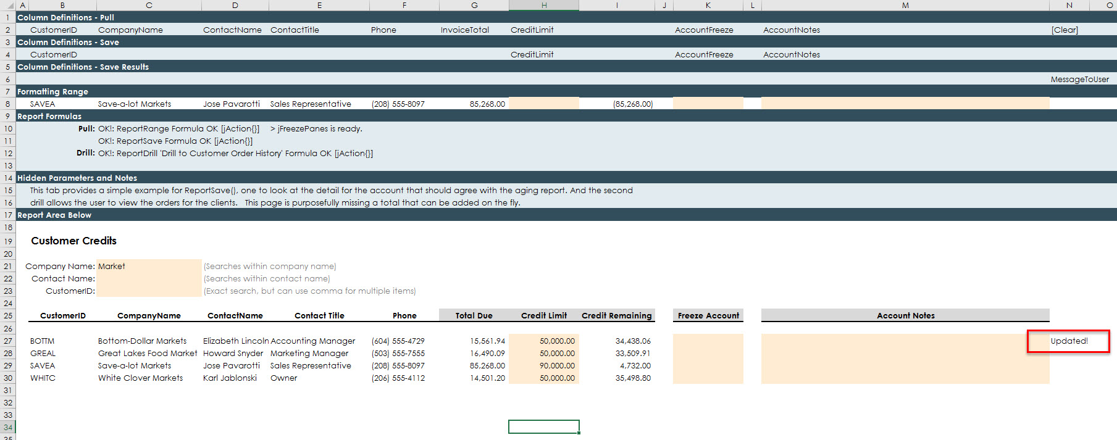The height and width of the screenshot is (440, 1117).
Task: Select the "Bottom-Dollar Markets" cell
Action: (x=142, y=341)
